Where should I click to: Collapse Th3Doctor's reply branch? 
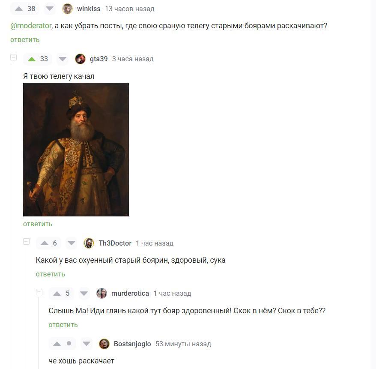26,242
